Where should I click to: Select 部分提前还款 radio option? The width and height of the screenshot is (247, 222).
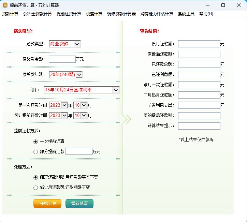35,152
